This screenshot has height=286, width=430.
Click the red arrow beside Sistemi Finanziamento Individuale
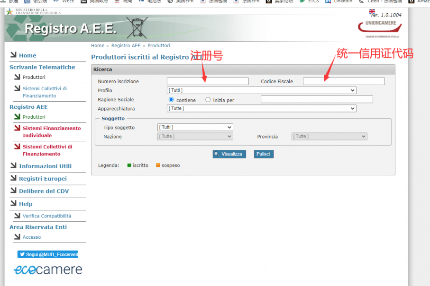(18, 128)
